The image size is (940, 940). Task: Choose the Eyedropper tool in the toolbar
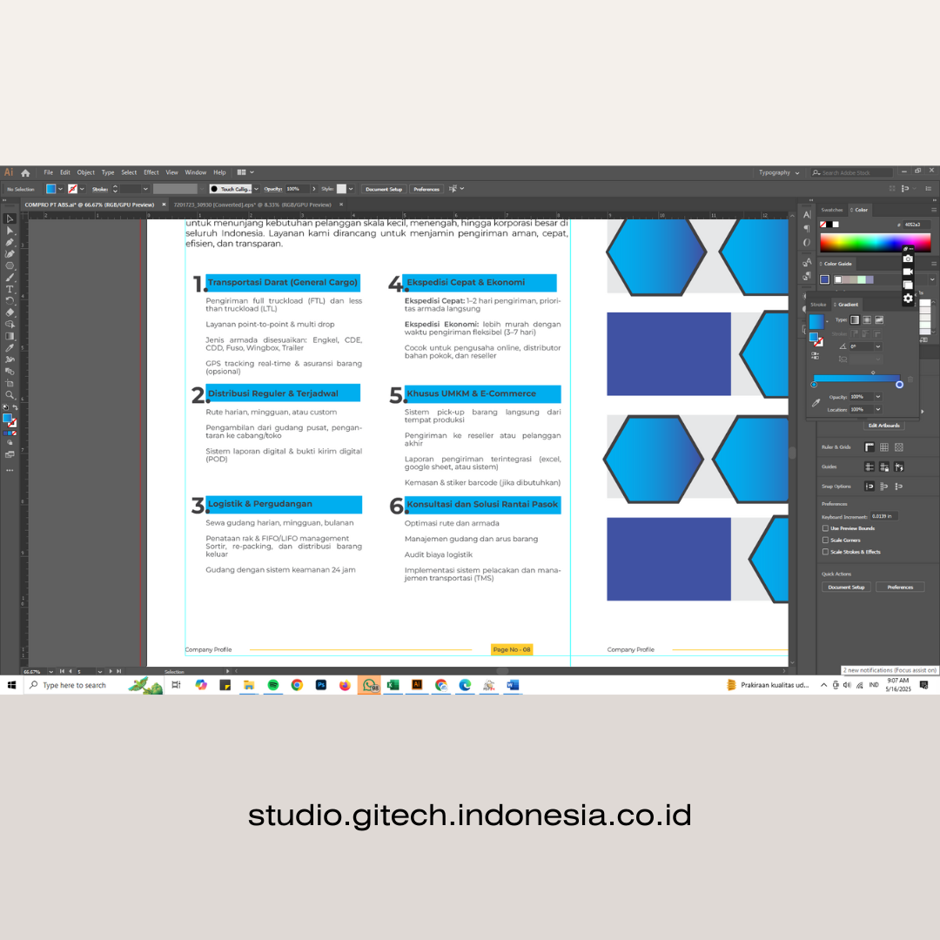tap(10, 347)
